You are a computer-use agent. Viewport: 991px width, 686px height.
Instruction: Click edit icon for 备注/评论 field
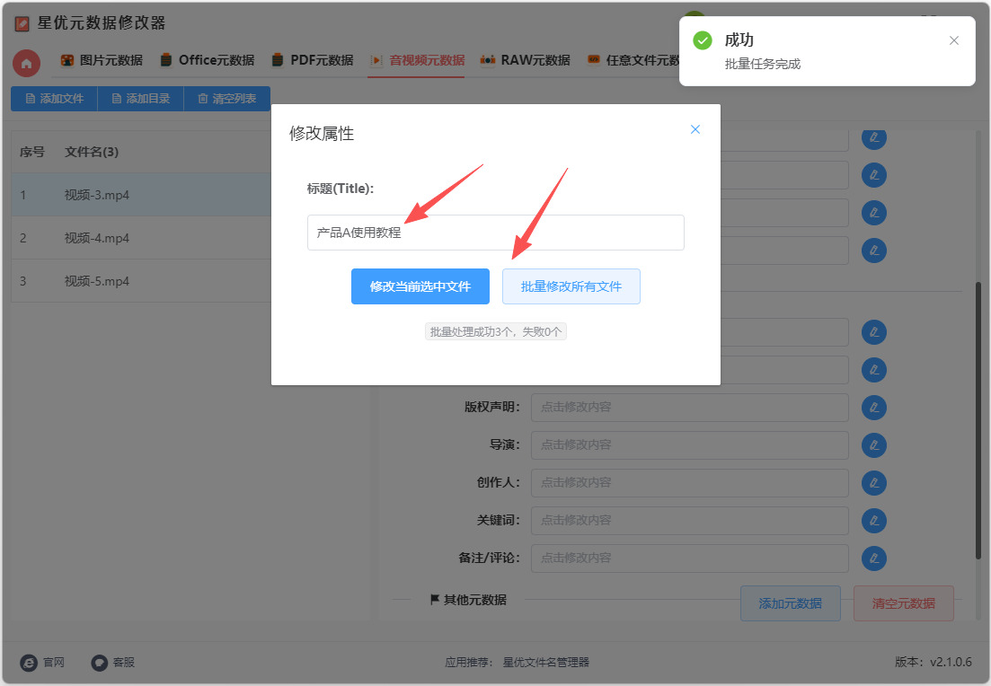874,558
